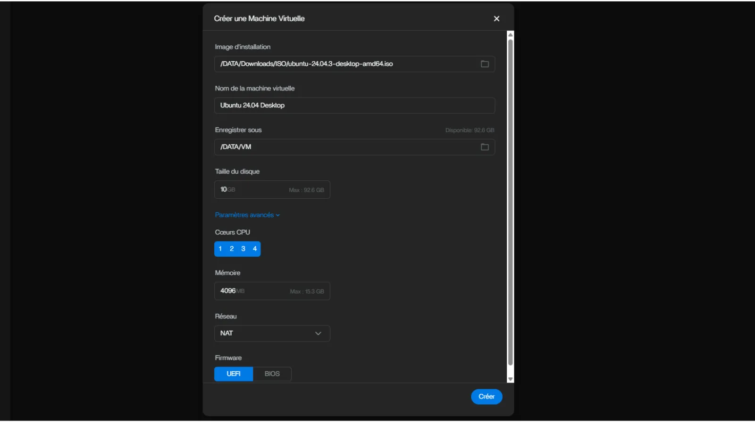Viewport: 755px width, 422px height.
Task: Select 3 CPU cores
Action: point(243,249)
